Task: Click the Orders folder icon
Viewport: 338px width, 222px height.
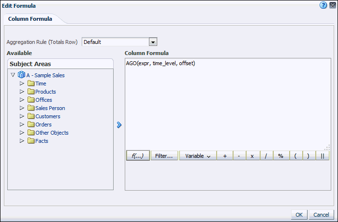Action: click(x=31, y=125)
